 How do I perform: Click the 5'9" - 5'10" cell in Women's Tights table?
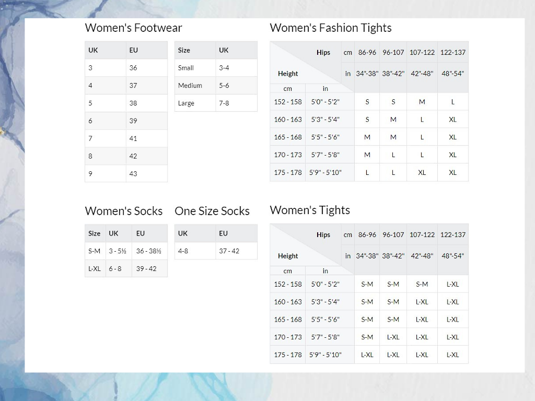pyautogui.click(x=326, y=355)
